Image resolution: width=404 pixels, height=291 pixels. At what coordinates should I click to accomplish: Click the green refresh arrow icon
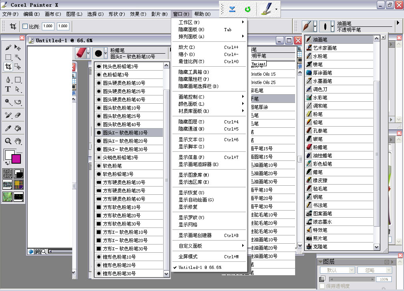point(248,9)
